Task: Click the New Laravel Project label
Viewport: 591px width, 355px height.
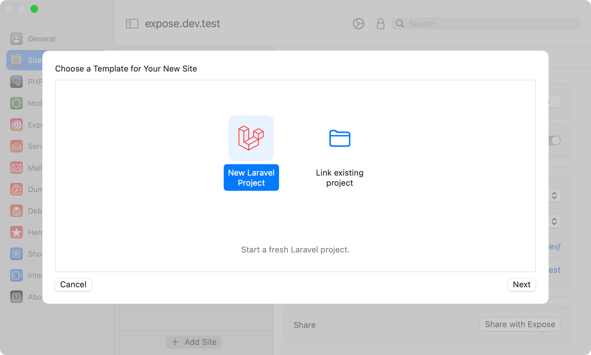Action: [251, 177]
